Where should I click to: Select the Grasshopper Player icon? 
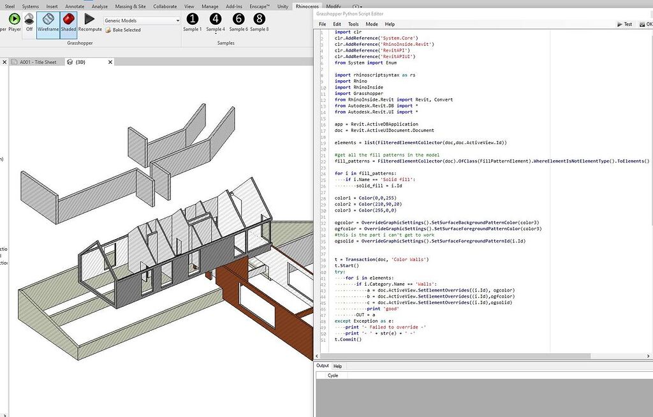13,20
